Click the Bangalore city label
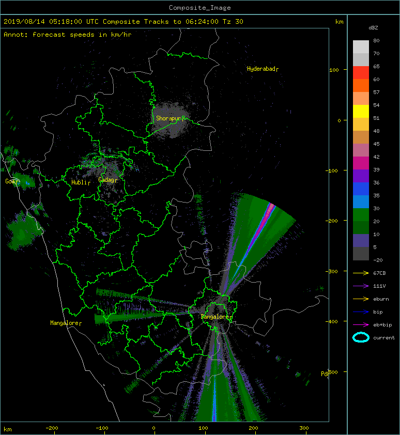The width and height of the screenshot is (400, 435). [215, 317]
